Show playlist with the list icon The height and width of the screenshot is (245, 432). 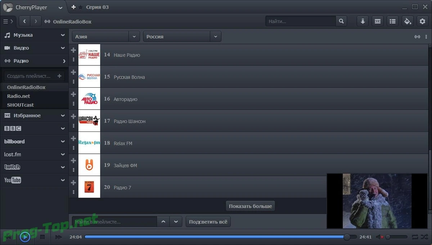pos(392,22)
